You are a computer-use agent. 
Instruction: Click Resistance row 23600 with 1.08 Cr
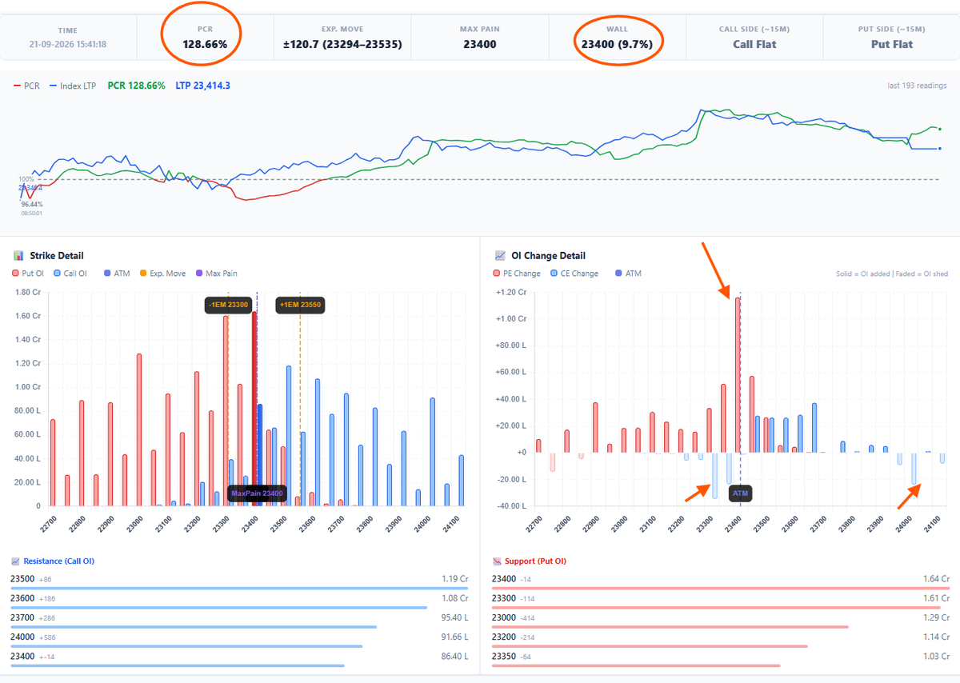coord(239,601)
